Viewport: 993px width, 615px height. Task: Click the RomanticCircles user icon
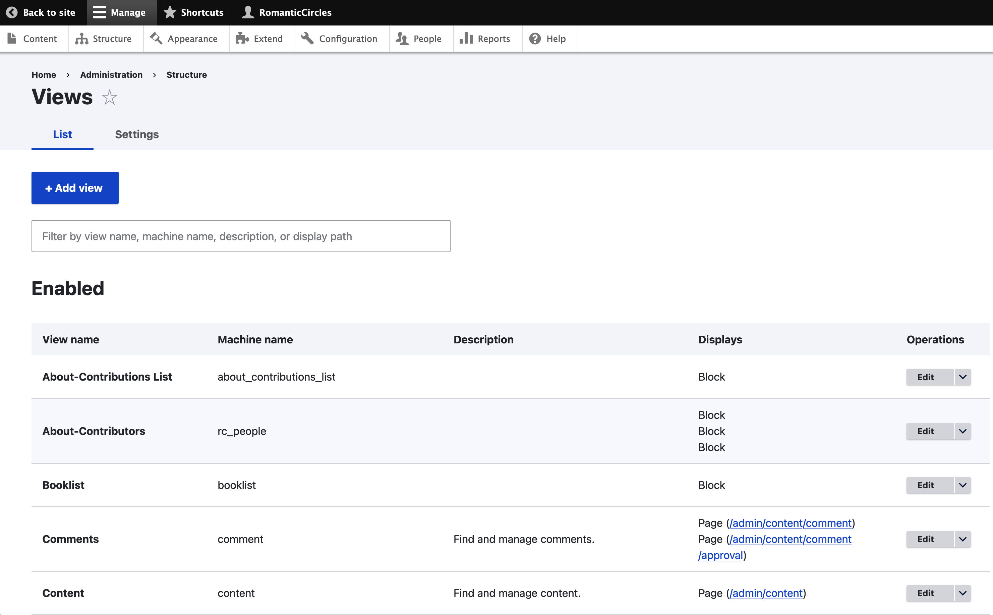[248, 13]
